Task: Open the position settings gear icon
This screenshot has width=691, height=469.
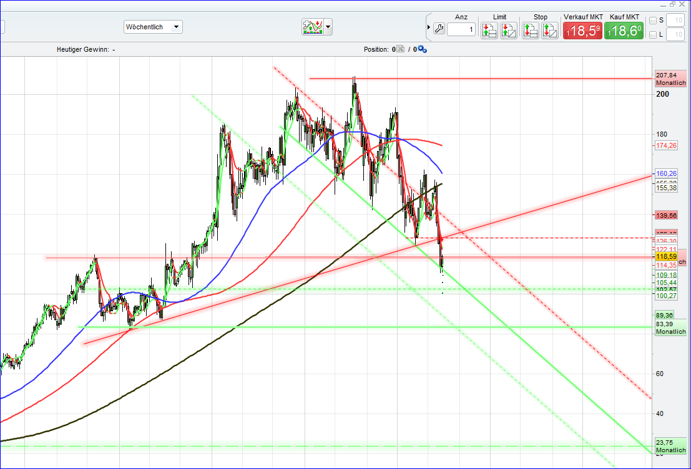Action: [422, 49]
